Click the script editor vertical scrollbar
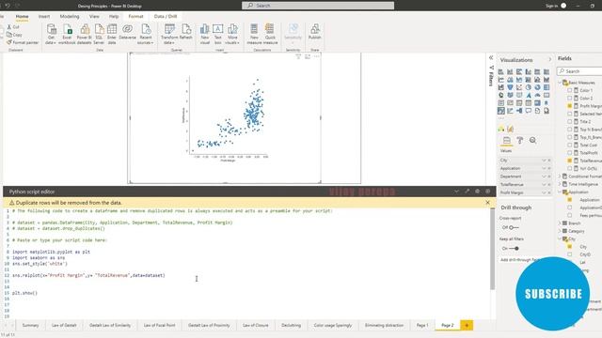 [492, 249]
